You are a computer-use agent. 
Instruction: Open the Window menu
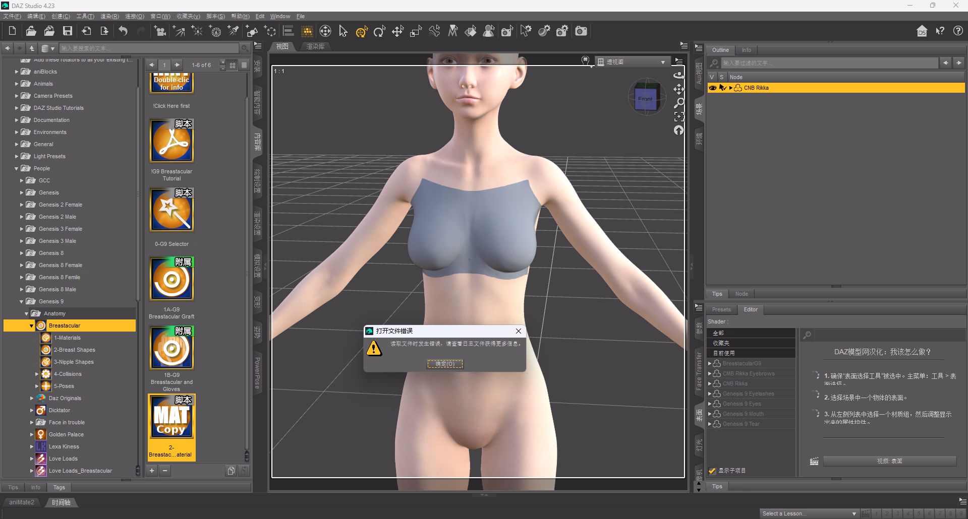(280, 16)
